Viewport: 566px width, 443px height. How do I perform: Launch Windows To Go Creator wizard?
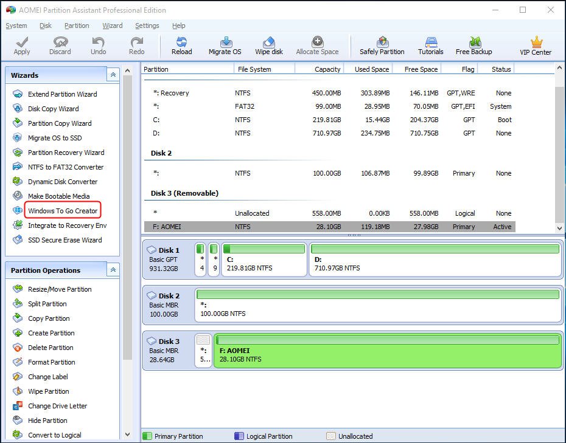pyautogui.click(x=63, y=211)
